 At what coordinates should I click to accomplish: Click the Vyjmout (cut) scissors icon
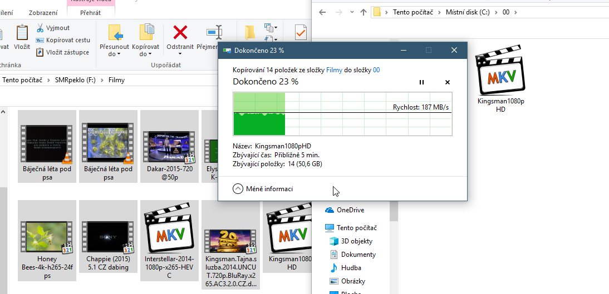click(40, 28)
